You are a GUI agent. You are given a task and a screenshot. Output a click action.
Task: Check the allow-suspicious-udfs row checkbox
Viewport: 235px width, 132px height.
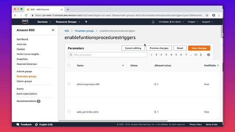(69, 84)
